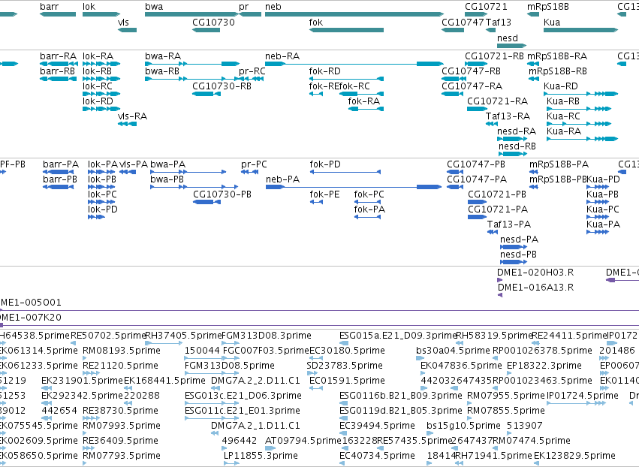
Task: Click the CG10730 gene label
Action: tap(213, 22)
